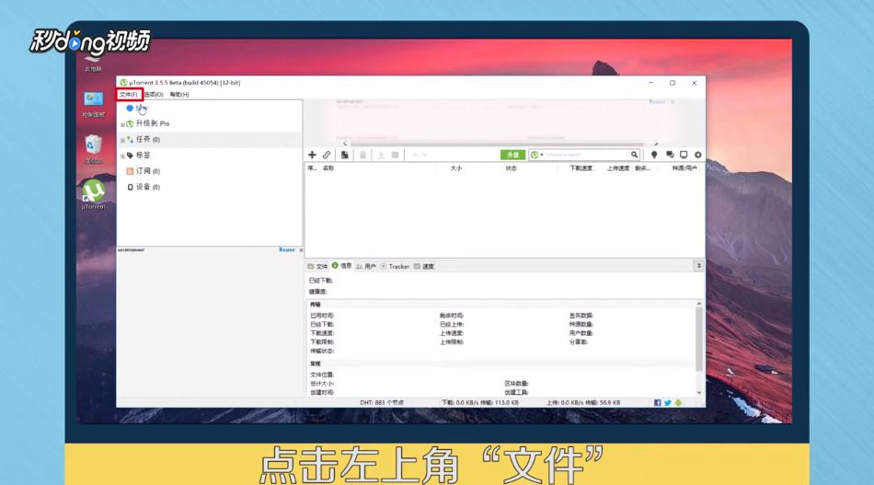The height and width of the screenshot is (485, 874).
Task: Select 任务 (0) in the sidebar
Action: click(x=148, y=139)
